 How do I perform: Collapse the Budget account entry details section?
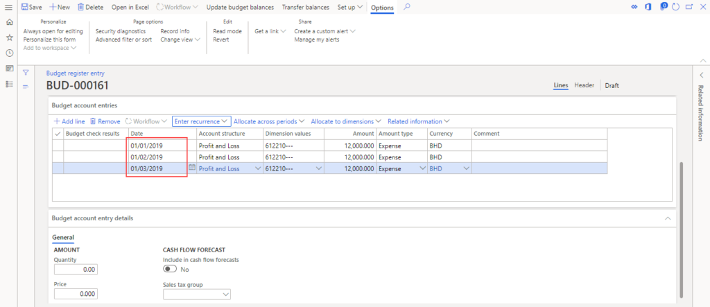click(x=667, y=218)
